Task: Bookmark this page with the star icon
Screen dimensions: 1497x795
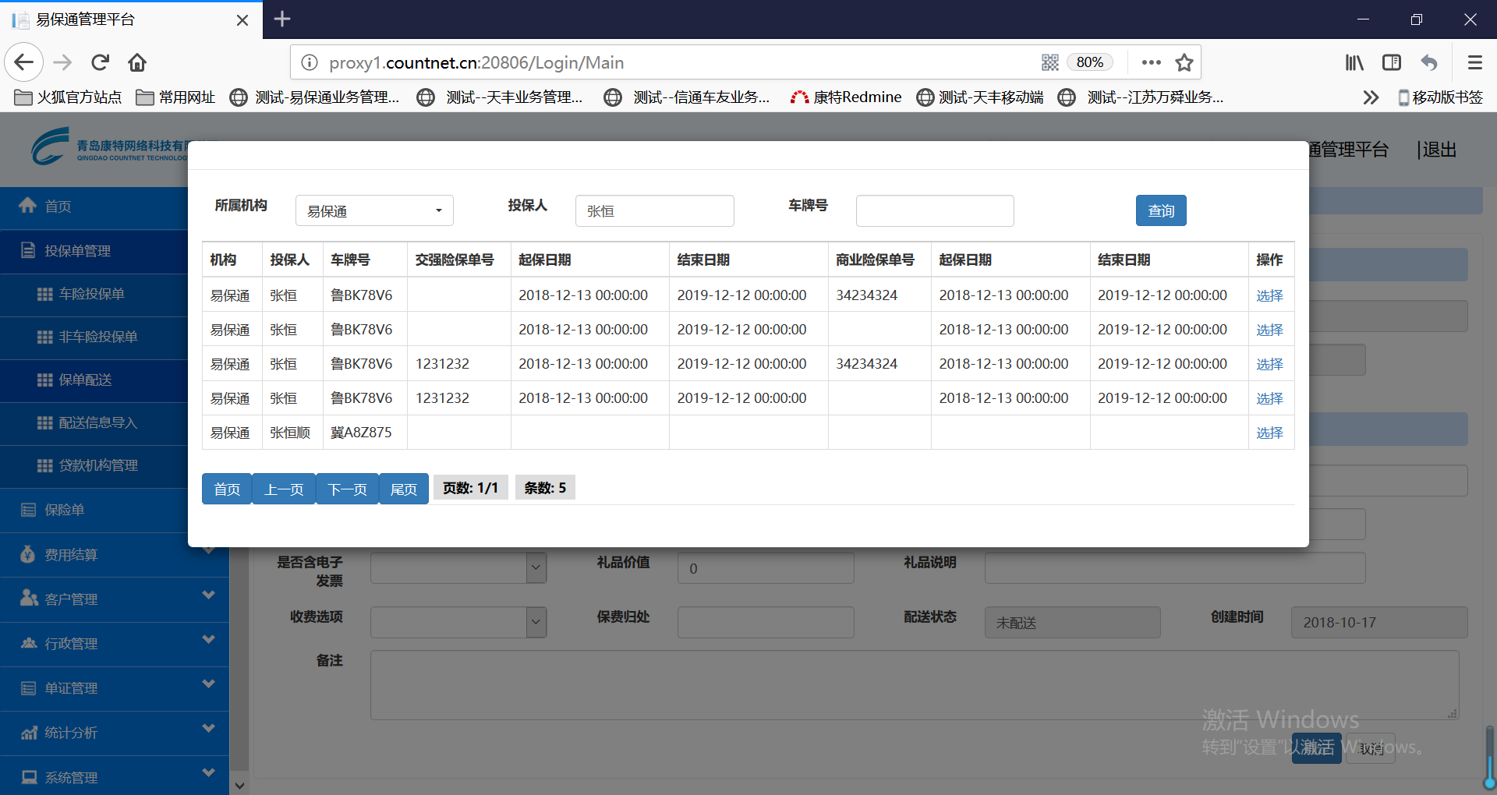Action: tap(1184, 62)
